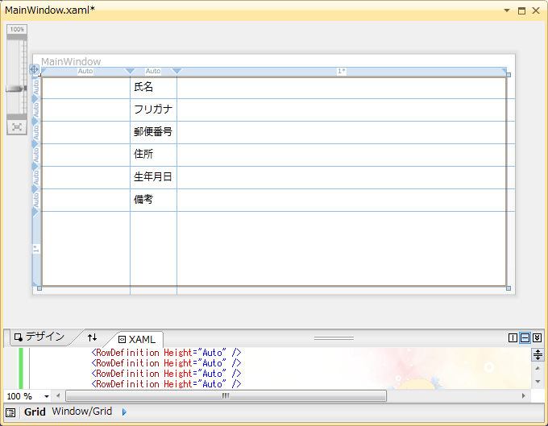This screenshot has width=548, height=426.
Task: Click the 1* column size label
Action: [342, 71]
